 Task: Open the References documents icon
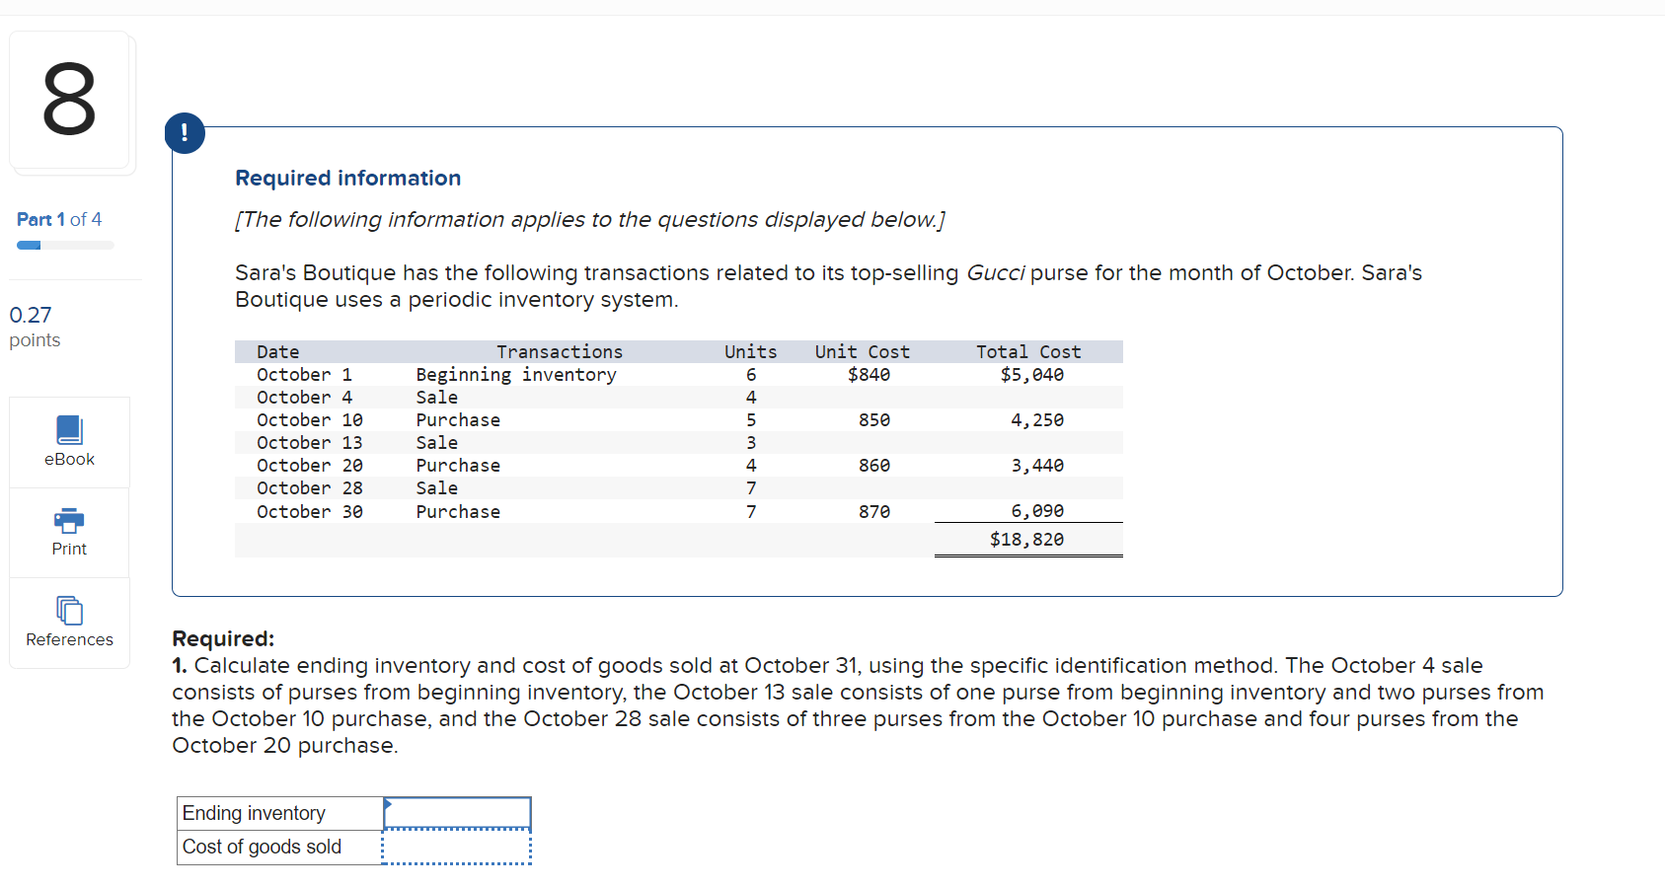point(69,610)
